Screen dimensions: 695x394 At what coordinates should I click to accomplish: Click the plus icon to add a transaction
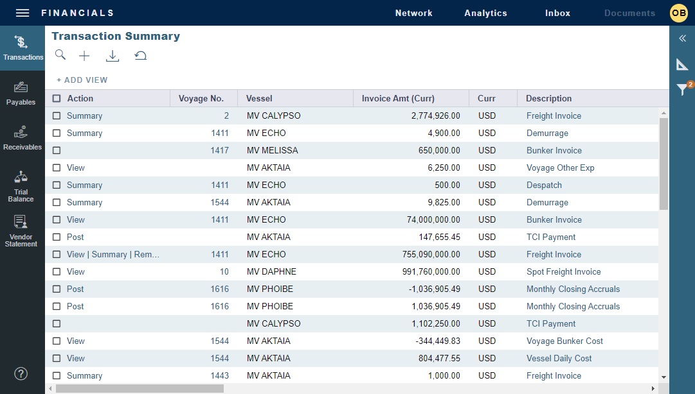tap(84, 55)
